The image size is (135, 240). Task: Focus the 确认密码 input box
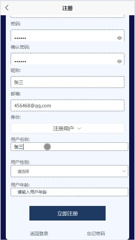pos(67,59)
